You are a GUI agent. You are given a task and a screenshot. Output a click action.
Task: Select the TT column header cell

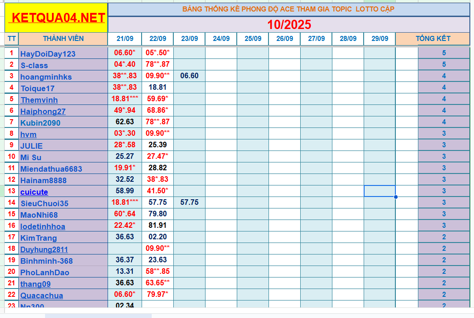coord(11,39)
